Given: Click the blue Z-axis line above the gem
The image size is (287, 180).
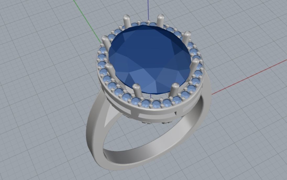Looking at the screenshot, I should (x=148, y=10).
